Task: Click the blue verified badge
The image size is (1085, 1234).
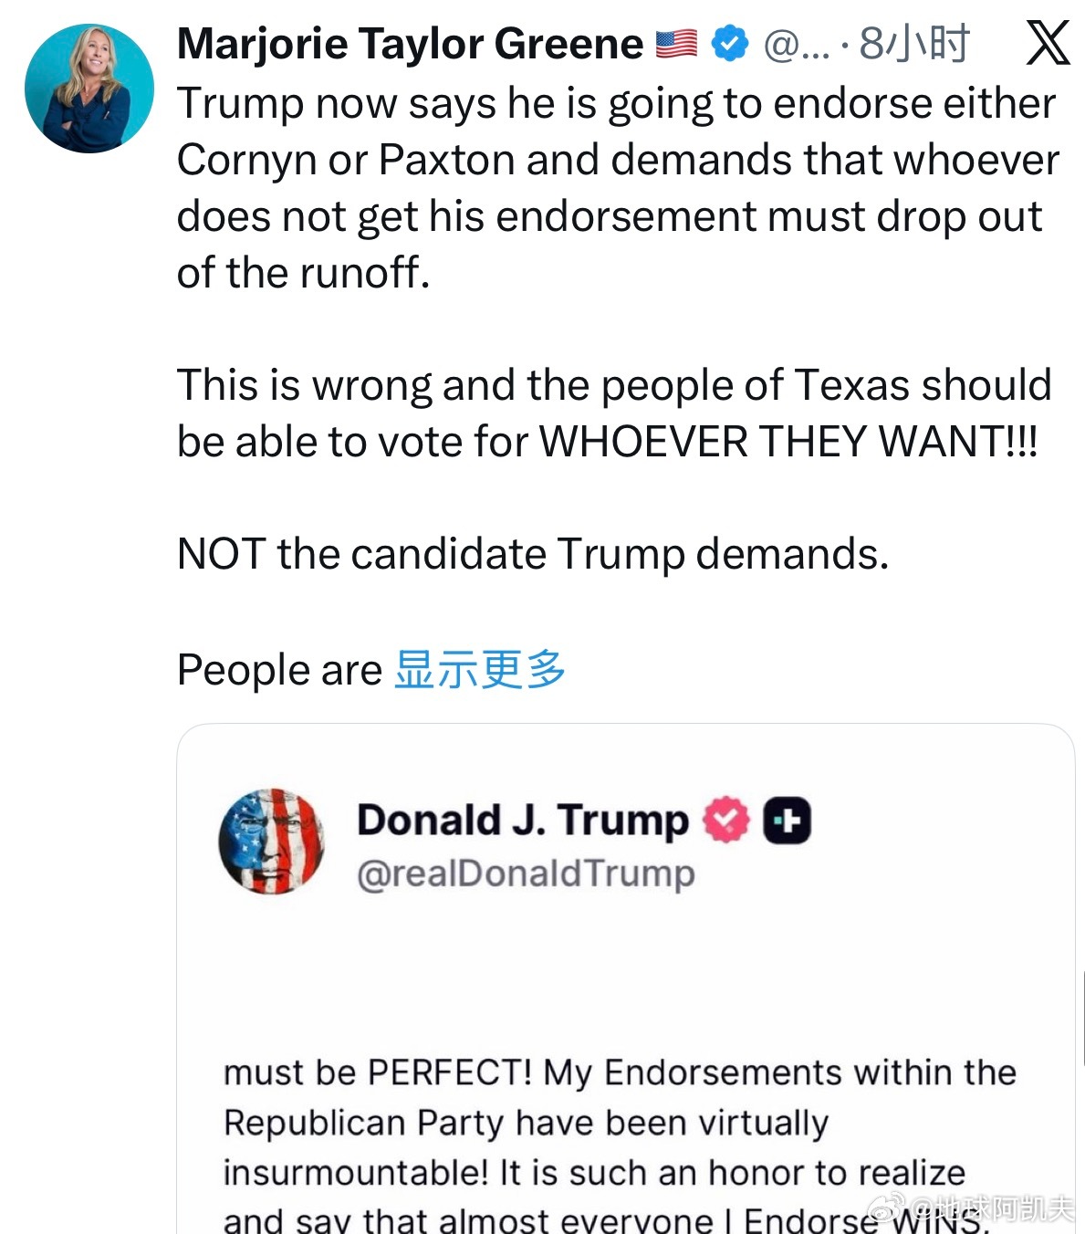Action: click(x=729, y=43)
